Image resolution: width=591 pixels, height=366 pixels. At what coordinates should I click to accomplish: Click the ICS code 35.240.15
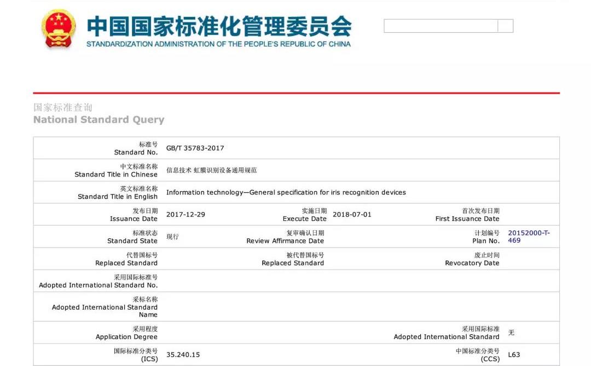point(183,354)
